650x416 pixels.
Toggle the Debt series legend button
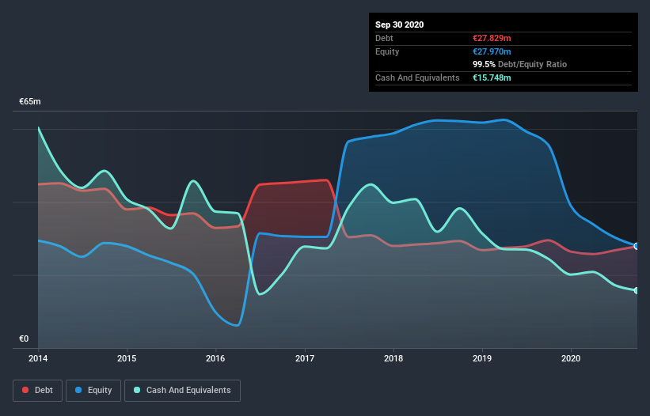[x=38, y=391]
